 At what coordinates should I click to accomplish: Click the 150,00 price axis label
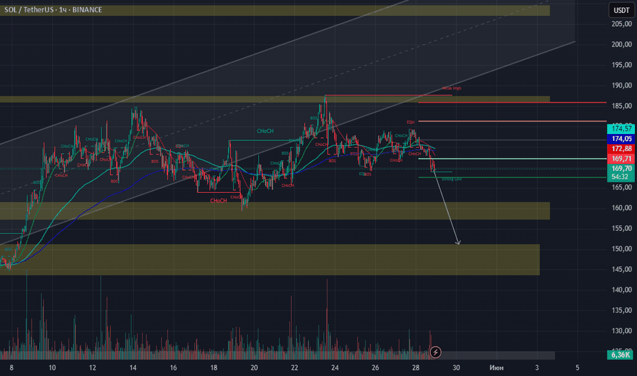point(621,249)
